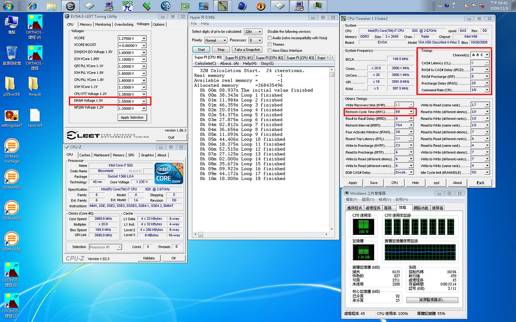Click the Hyper PI tab scroll right arrow
Screen dimensions: 516x322
[333, 57]
